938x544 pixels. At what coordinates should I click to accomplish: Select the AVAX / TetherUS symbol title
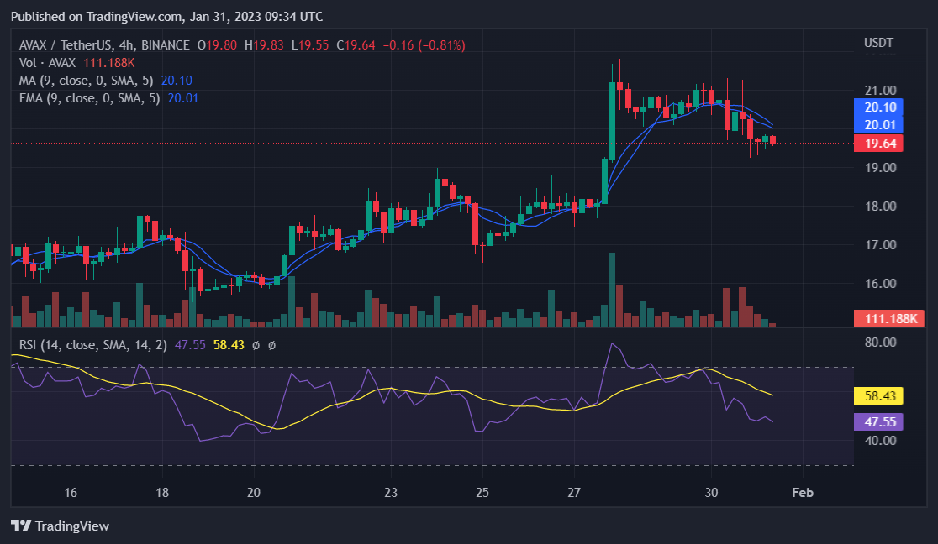66,45
